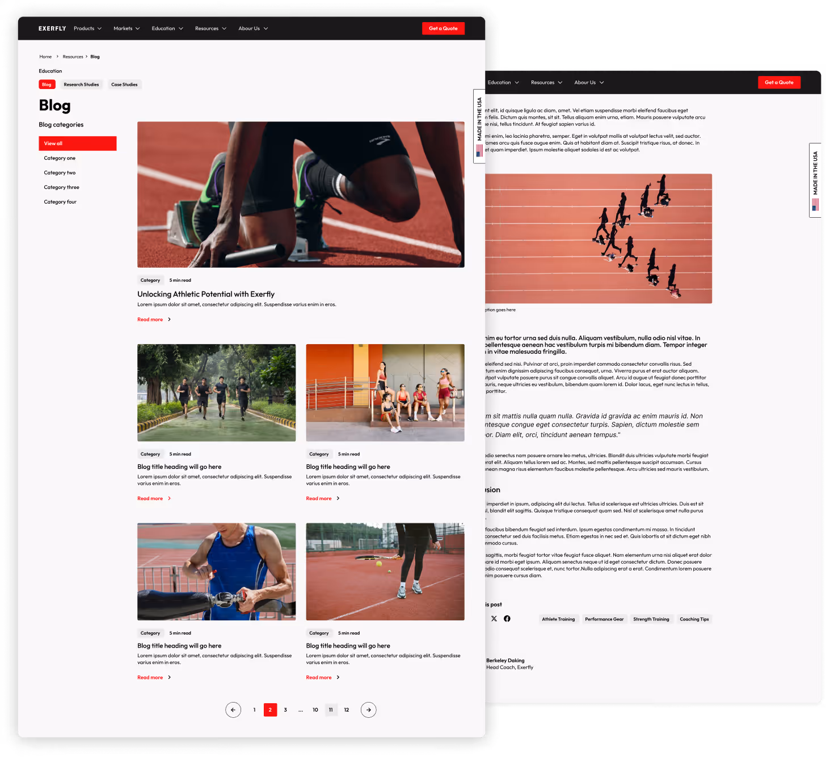
Task: Filter by Category two
Action: click(60, 173)
